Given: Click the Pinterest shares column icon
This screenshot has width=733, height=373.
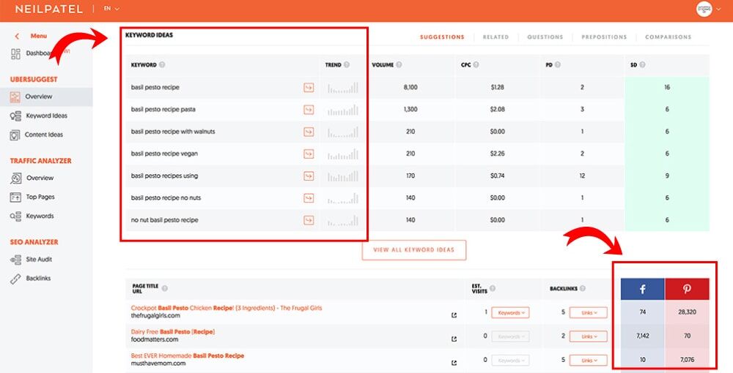Looking at the screenshot, I should point(687,289).
